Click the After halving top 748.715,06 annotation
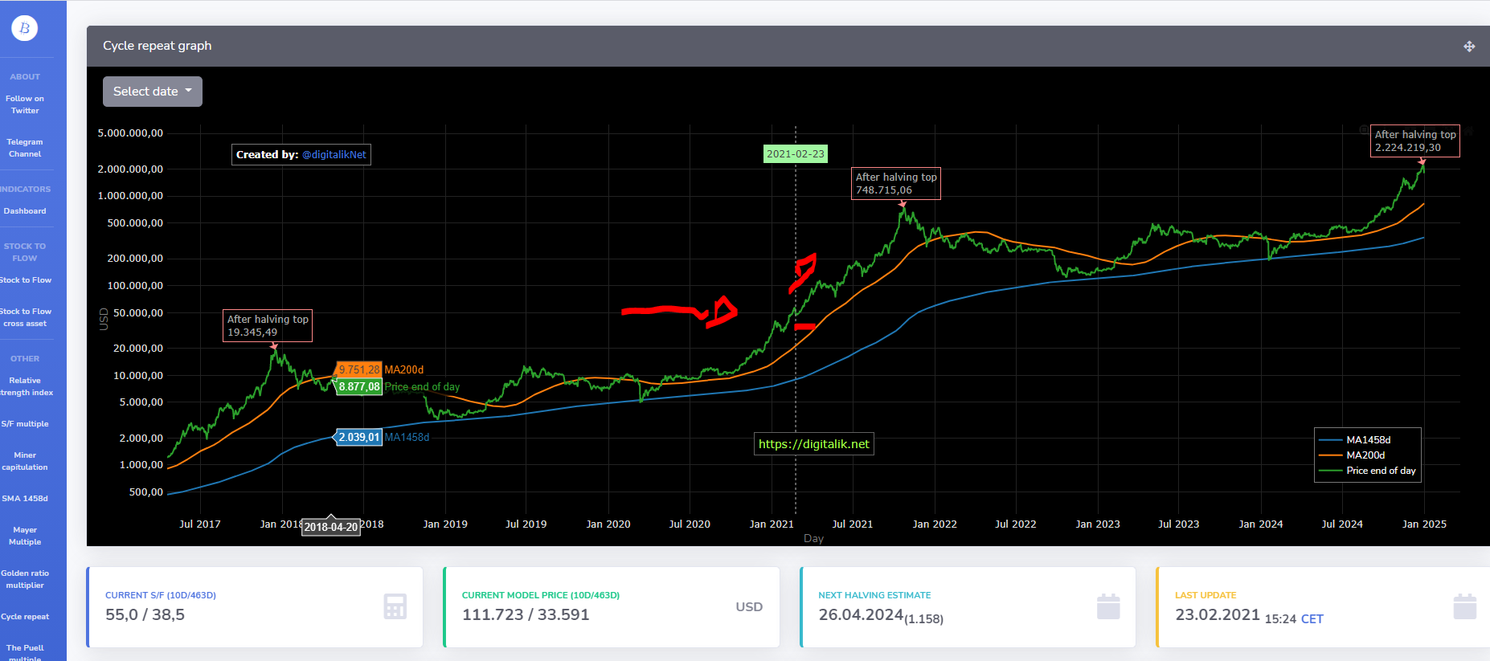This screenshot has width=1490, height=661. tap(895, 183)
